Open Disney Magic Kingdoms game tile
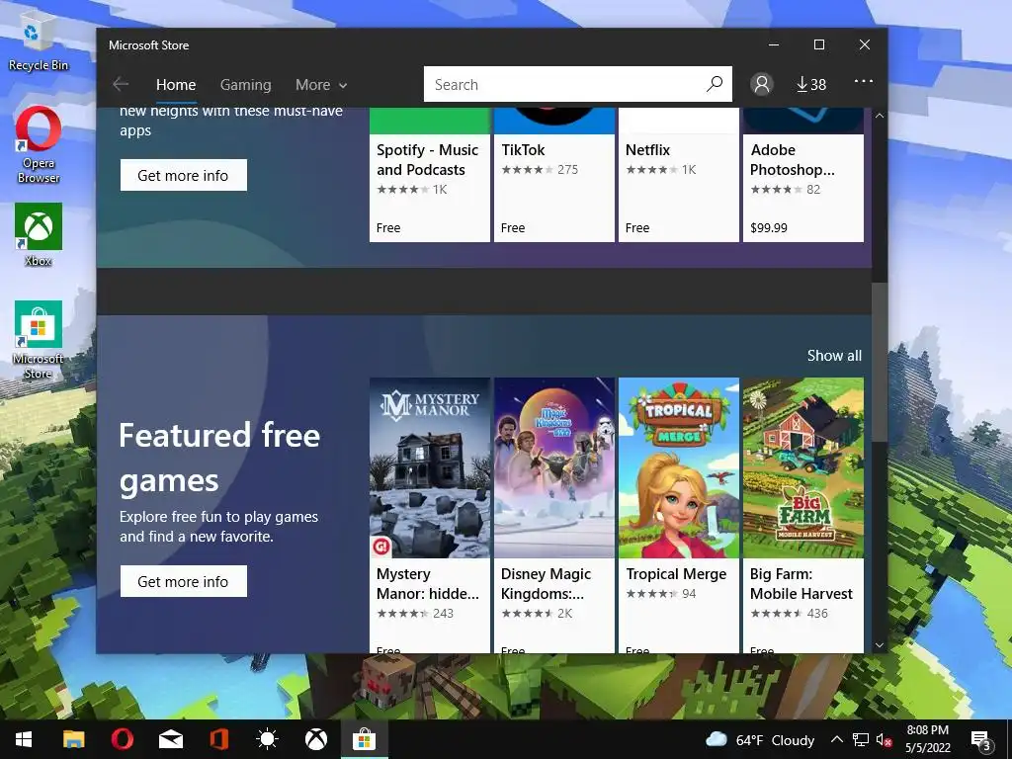The width and height of the screenshot is (1012, 759). point(553,515)
